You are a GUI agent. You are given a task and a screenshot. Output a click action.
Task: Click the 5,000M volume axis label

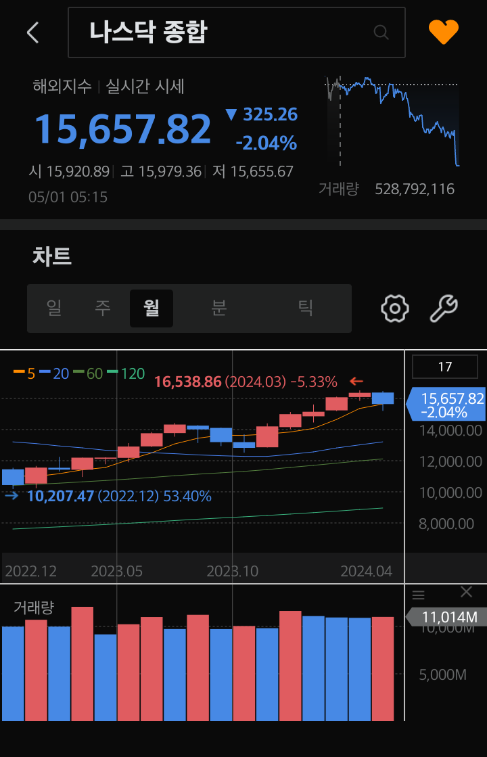click(442, 674)
